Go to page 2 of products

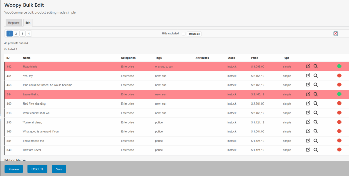[16, 34]
